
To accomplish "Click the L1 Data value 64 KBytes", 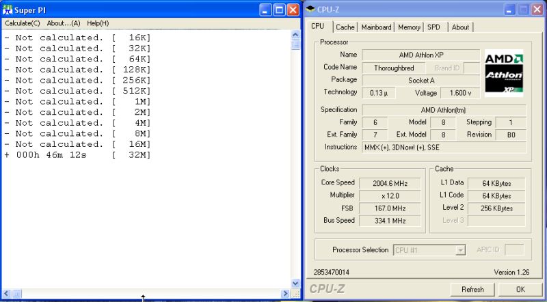I will (496, 183).
